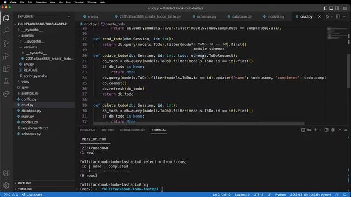351x197 pixels.
Task: Collapse the alembic folder
Action: tap(27, 36)
